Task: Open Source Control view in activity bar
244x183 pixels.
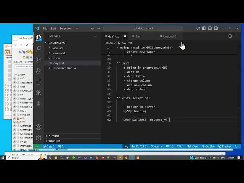Action: point(39,59)
